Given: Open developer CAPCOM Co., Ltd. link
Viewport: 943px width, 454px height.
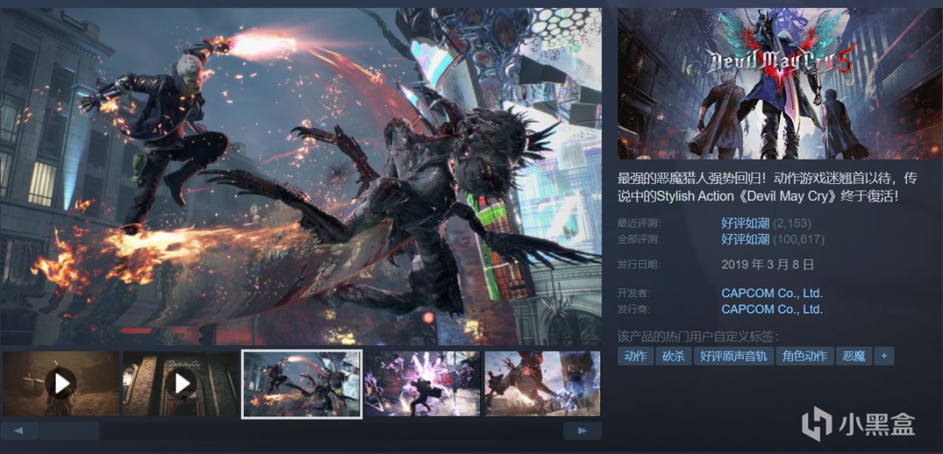Looking at the screenshot, I should click(x=772, y=293).
